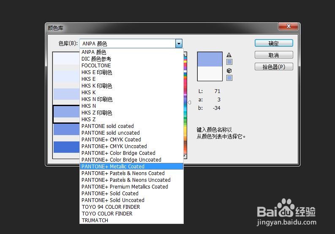Click the white current color preview box
Viewport: 335px width, 234px height.
coord(210,74)
